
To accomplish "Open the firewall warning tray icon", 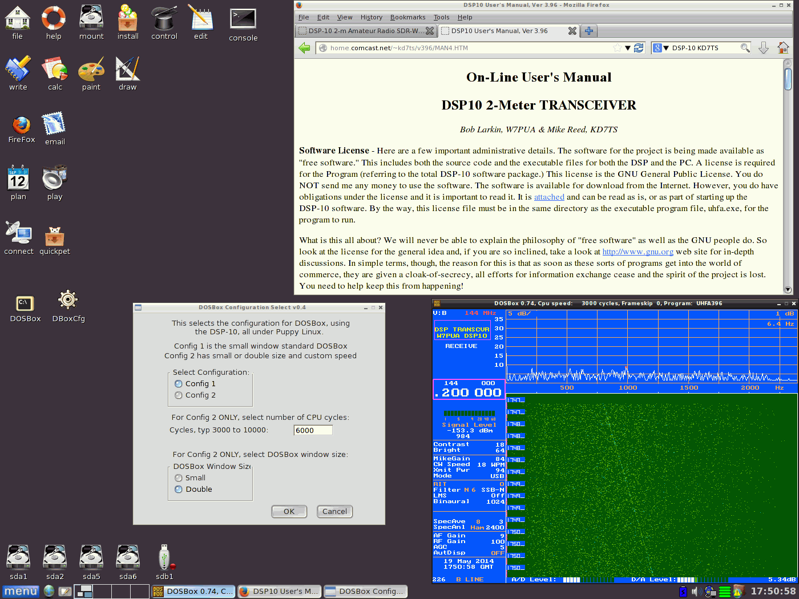I will (x=739, y=591).
